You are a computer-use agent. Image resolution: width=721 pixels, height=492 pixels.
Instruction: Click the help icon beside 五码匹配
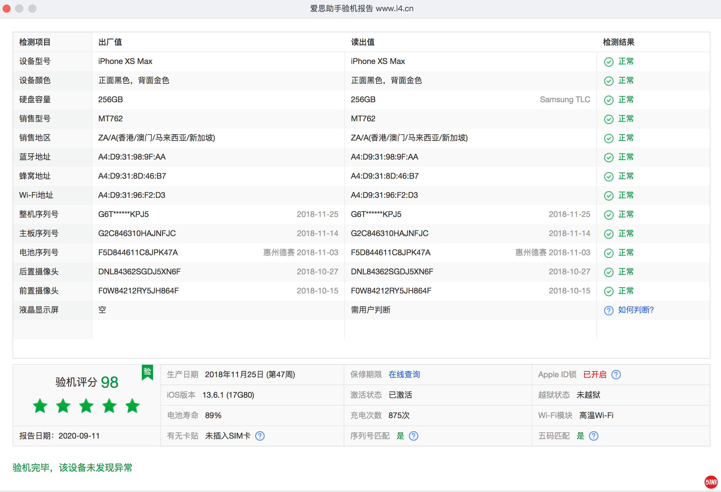(x=593, y=436)
